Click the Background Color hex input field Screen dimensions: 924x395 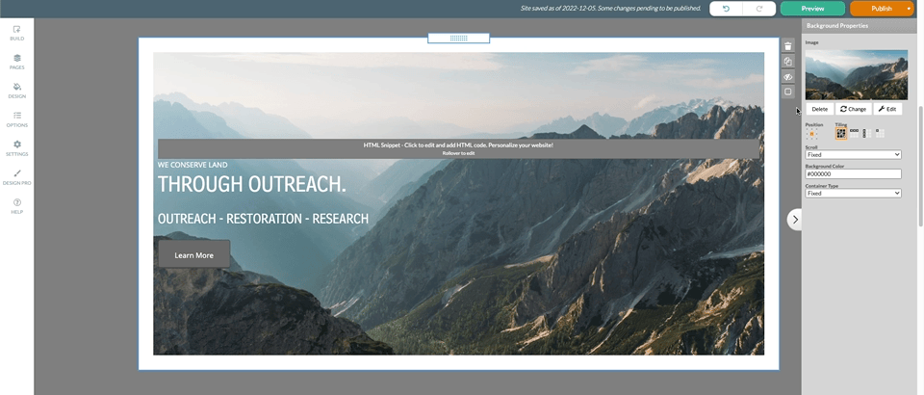coord(853,173)
